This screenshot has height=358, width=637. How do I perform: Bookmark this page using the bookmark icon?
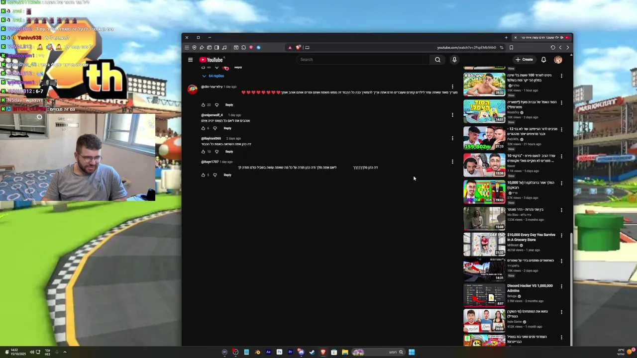click(511, 48)
